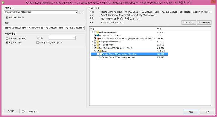Expand the Language Packs folder
The height and width of the screenshot is (117, 217).
(93, 45)
